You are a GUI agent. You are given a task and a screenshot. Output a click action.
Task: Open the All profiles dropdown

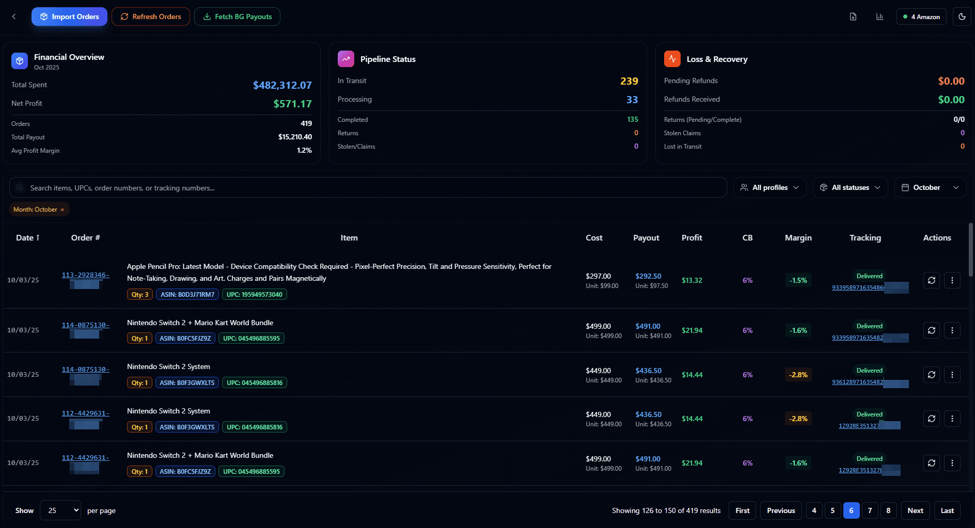(x=769, y=187)
